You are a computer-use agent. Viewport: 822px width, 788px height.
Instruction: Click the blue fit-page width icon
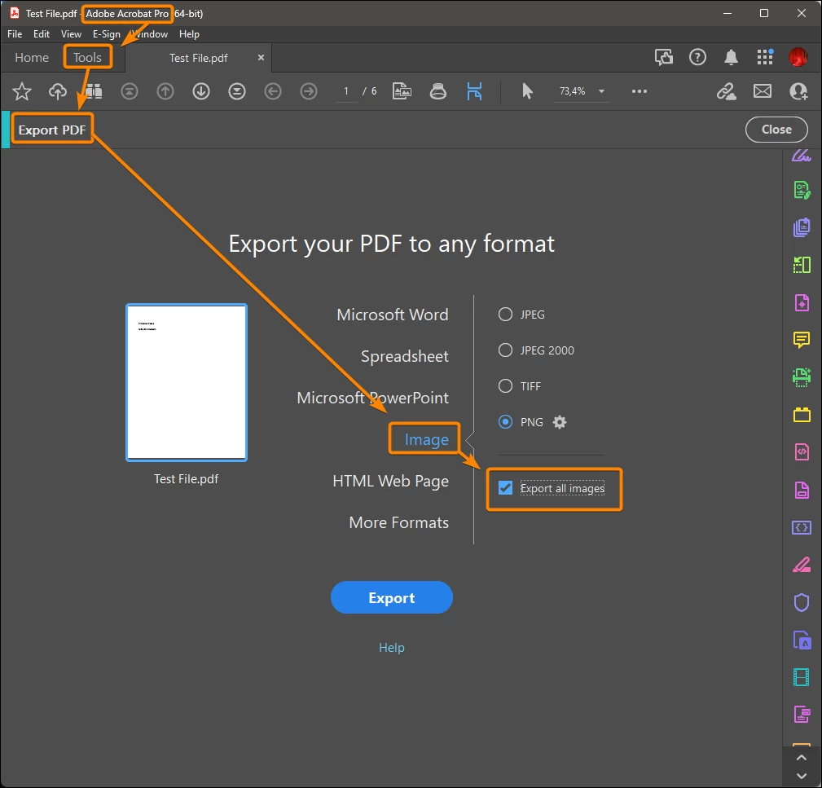(x=474, y=91)
